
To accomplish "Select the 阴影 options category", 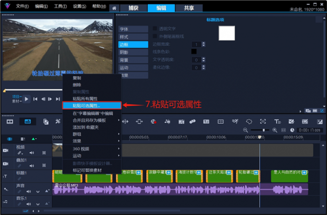I will [133, 52].
